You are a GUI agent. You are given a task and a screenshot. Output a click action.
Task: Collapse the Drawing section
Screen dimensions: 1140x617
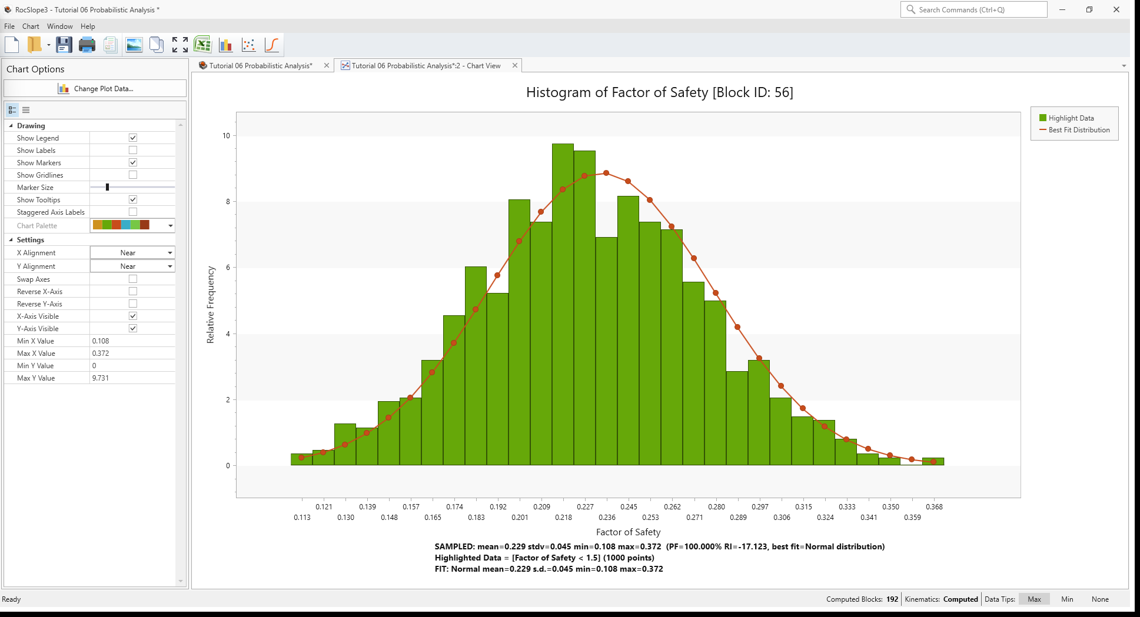[x=11, y=125]
